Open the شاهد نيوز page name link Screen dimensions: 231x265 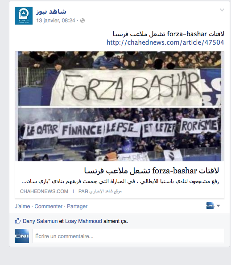click(x=51, y=12)
